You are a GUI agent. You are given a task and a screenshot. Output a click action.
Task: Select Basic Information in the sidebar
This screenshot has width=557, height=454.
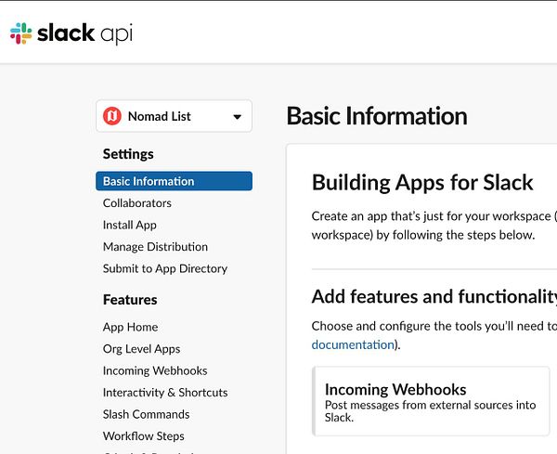149,181
